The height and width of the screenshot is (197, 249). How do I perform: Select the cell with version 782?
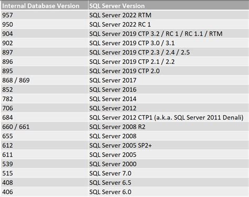click(x=45, y=99)
